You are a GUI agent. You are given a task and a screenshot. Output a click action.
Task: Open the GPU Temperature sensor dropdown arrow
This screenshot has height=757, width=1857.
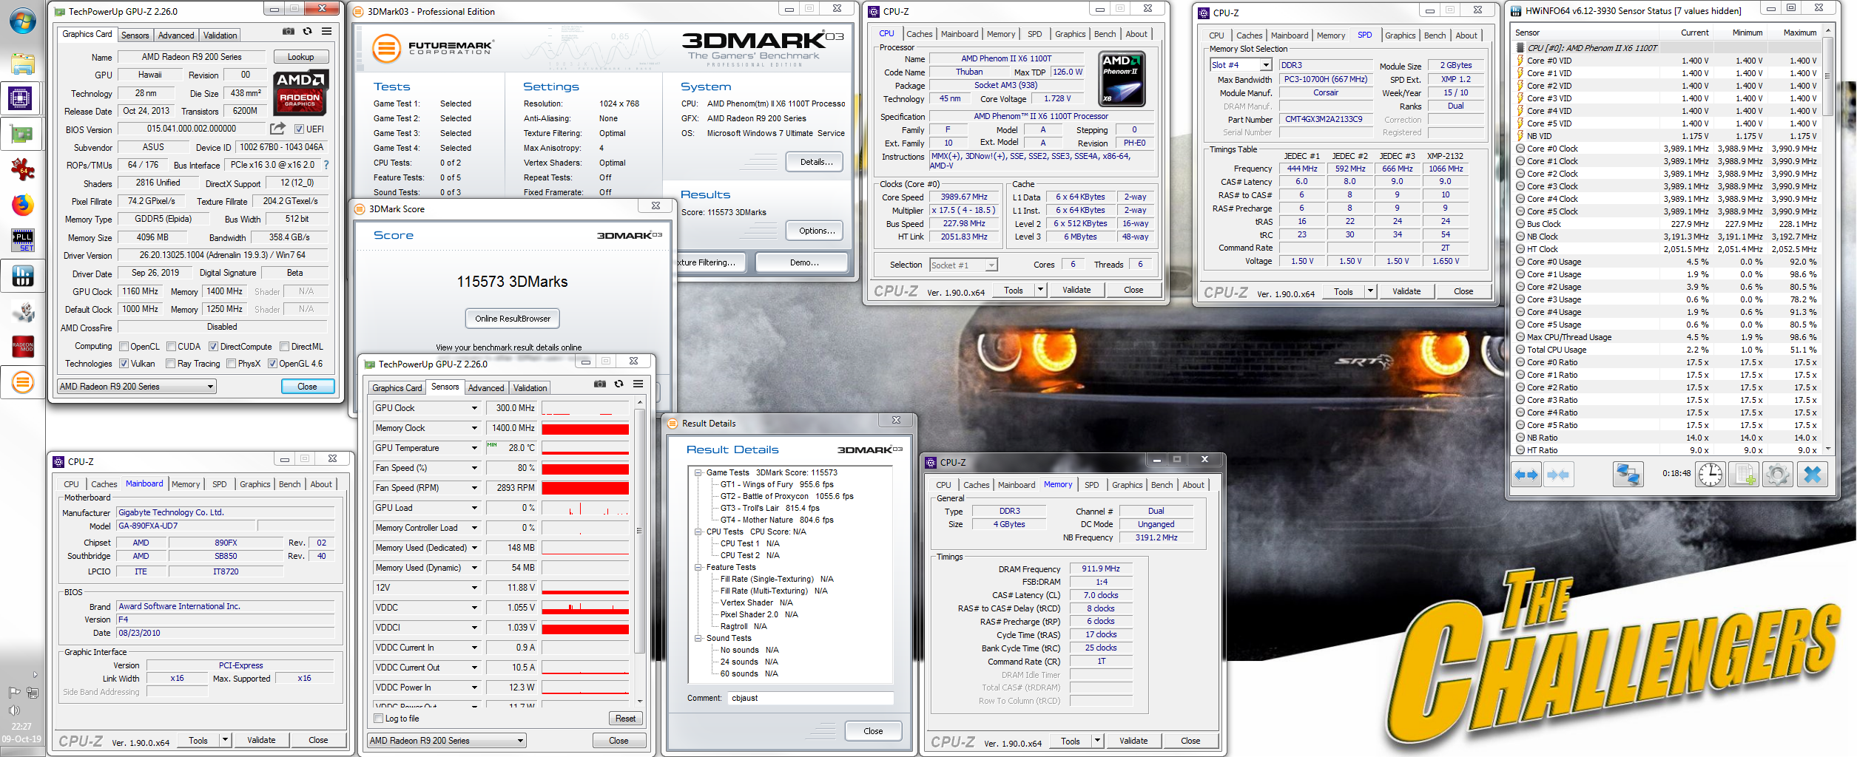point(474,448)
